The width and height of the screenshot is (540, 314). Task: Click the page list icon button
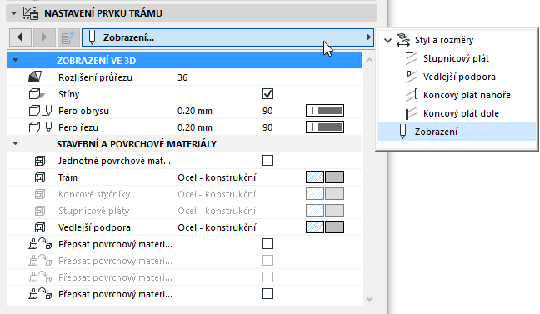click(68, 37)
